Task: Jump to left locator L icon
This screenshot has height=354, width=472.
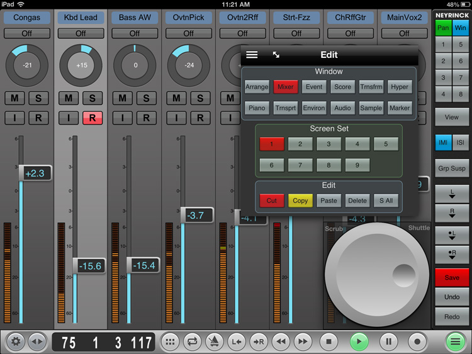Action: coord(236,341)
